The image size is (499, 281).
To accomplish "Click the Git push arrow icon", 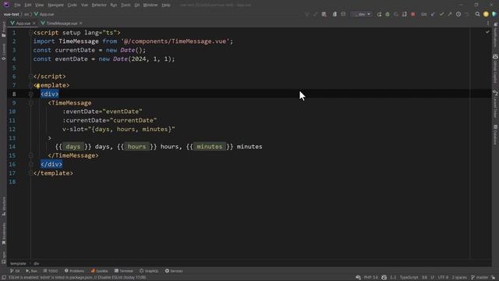I will [450, 14].
